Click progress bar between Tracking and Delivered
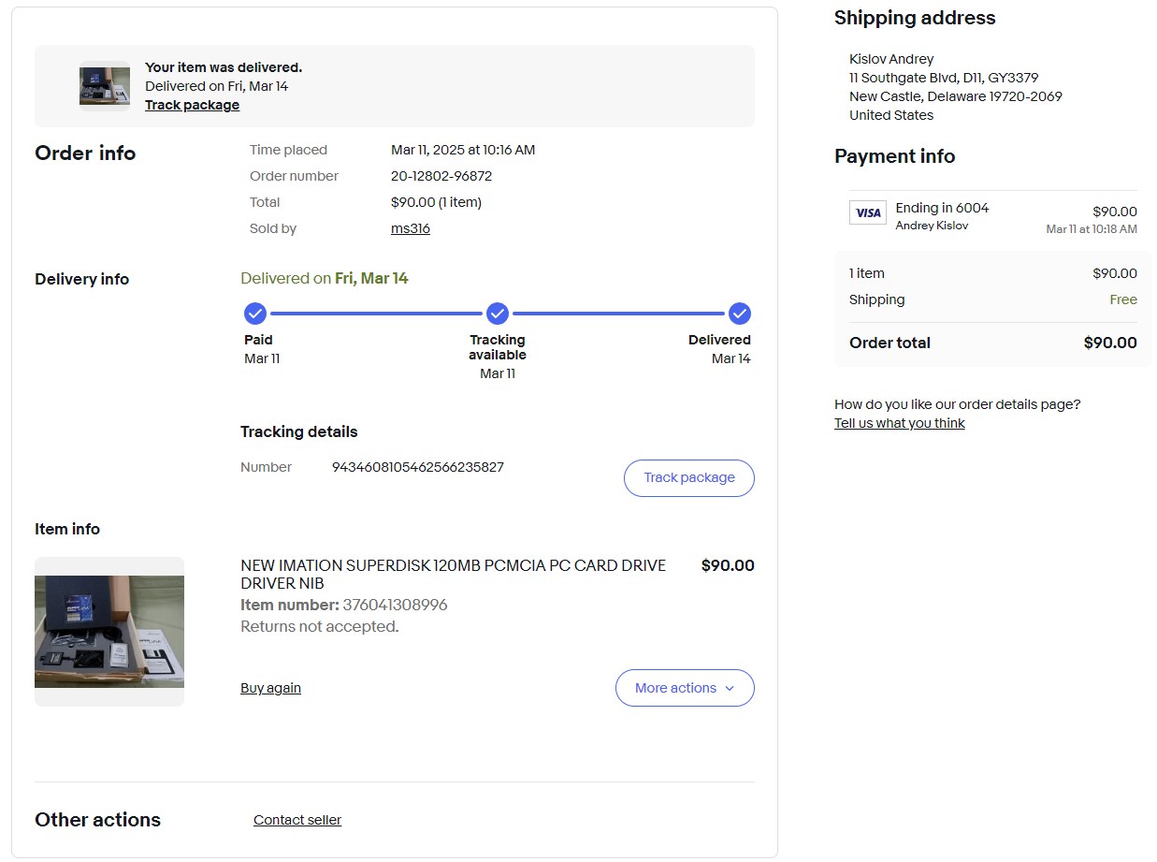This screenshot has width=1157, height=862. coord(618,314)
